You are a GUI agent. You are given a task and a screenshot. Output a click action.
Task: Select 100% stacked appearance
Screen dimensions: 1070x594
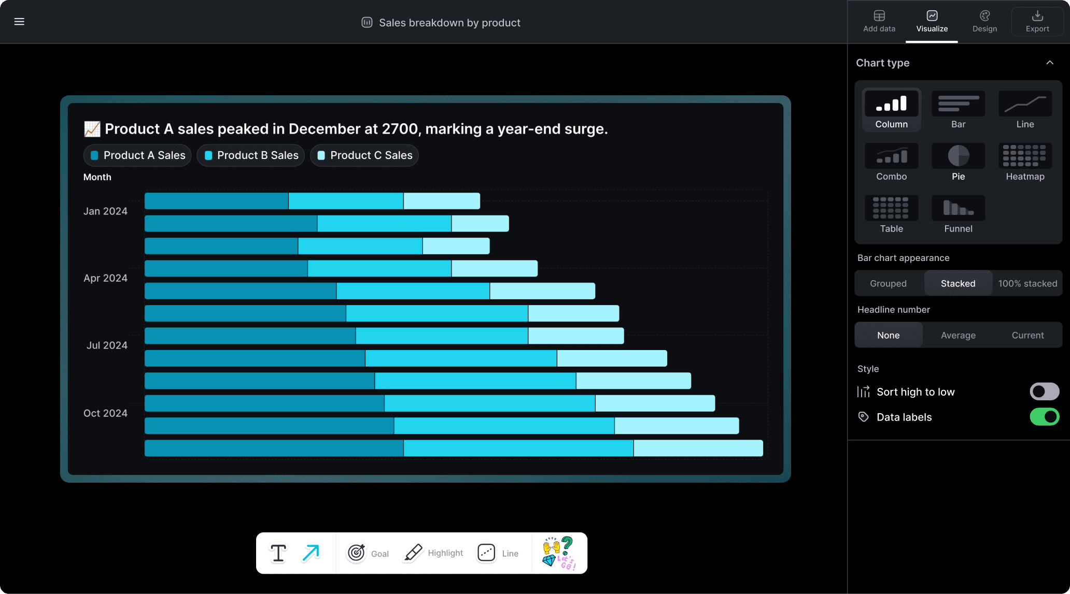pyautogui.click(x=1025, y=283)
